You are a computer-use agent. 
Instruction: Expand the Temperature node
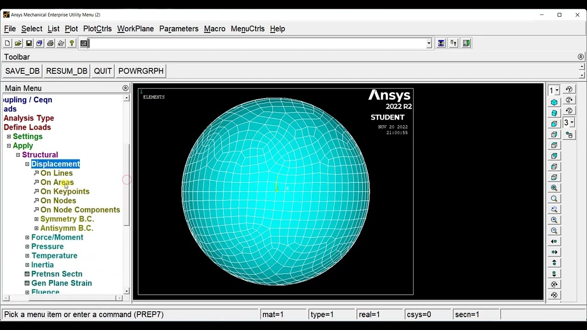[27, 256]
